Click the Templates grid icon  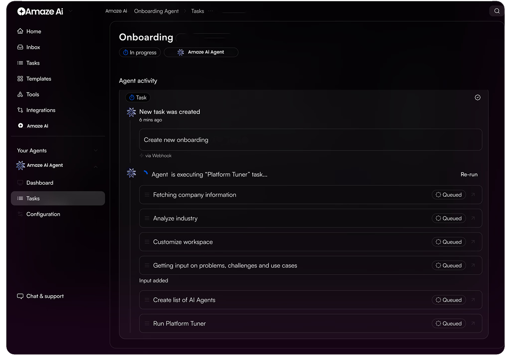[20, 79]
